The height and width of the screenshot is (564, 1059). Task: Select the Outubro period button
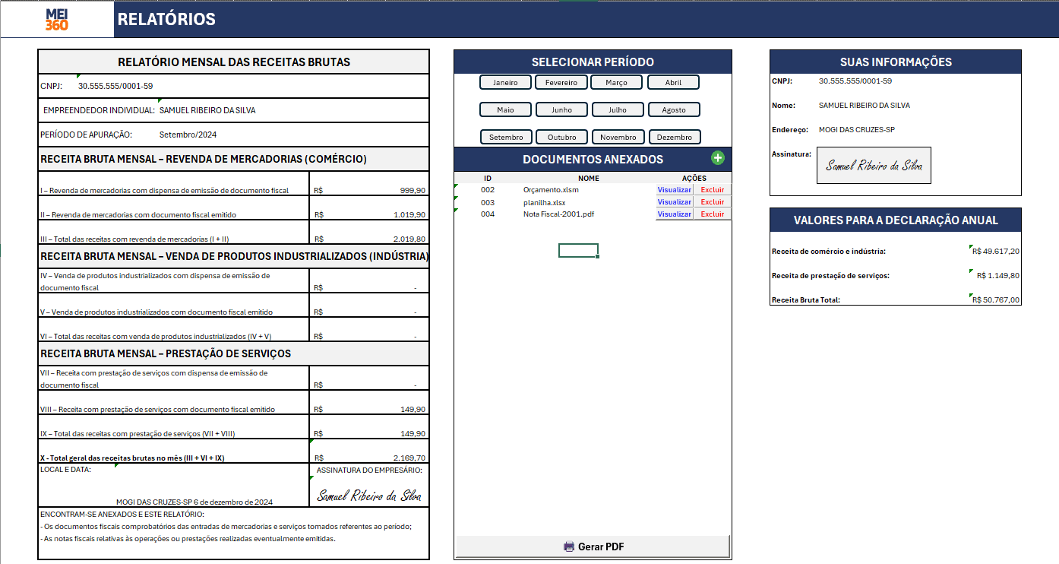[x=562, y=137]
